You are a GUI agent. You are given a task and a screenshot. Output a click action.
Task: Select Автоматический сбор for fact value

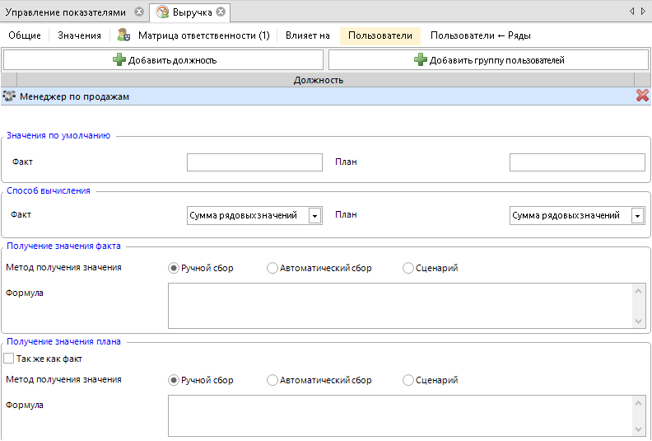[272, 268]
